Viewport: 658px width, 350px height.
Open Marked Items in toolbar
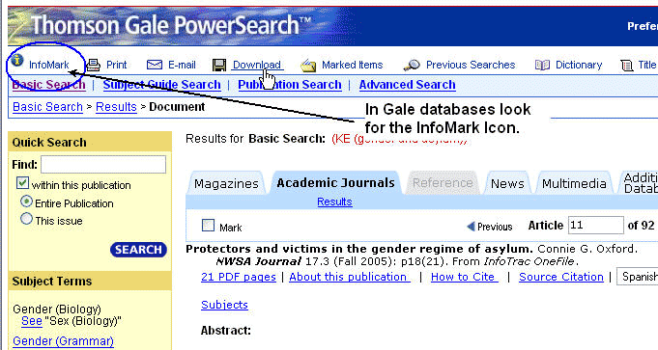(352, 65)
